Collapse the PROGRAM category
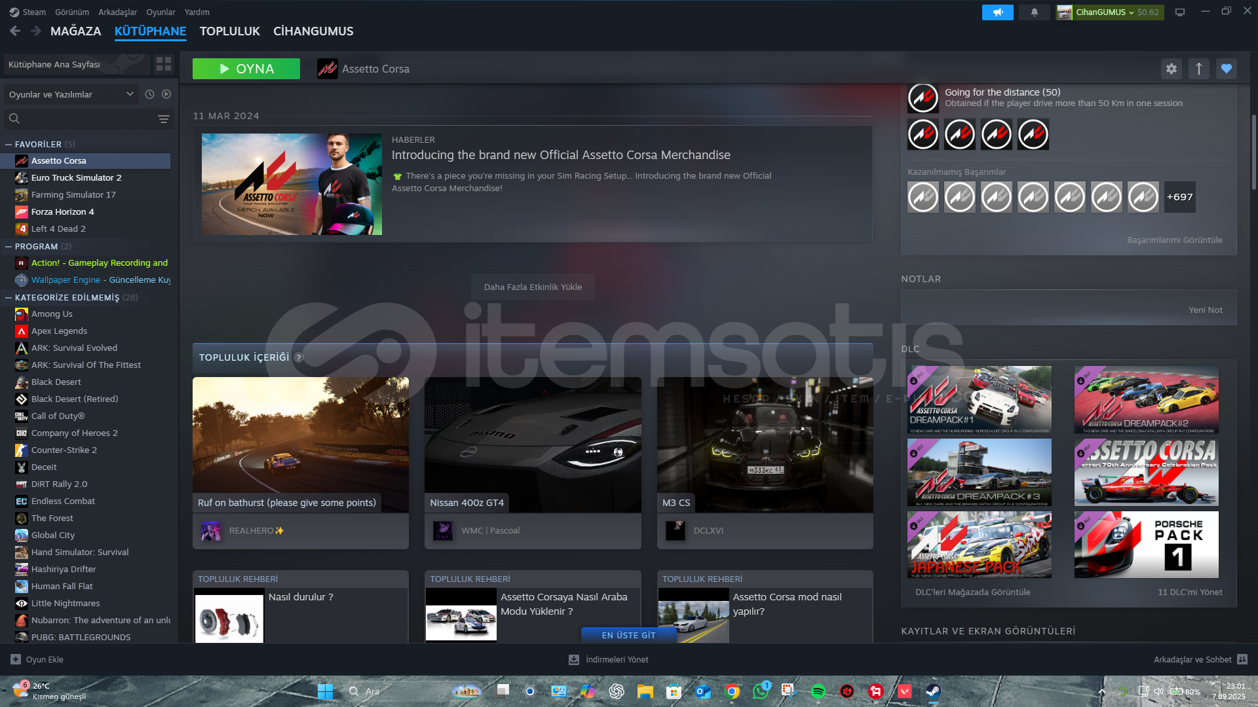 click(x=9, y=246)
